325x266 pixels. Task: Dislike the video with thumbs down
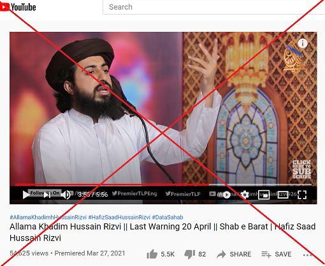[195, 254]
